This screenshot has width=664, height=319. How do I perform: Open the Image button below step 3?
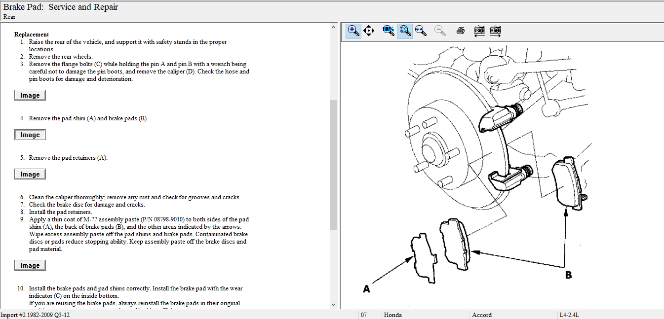[x=30, y=95]
